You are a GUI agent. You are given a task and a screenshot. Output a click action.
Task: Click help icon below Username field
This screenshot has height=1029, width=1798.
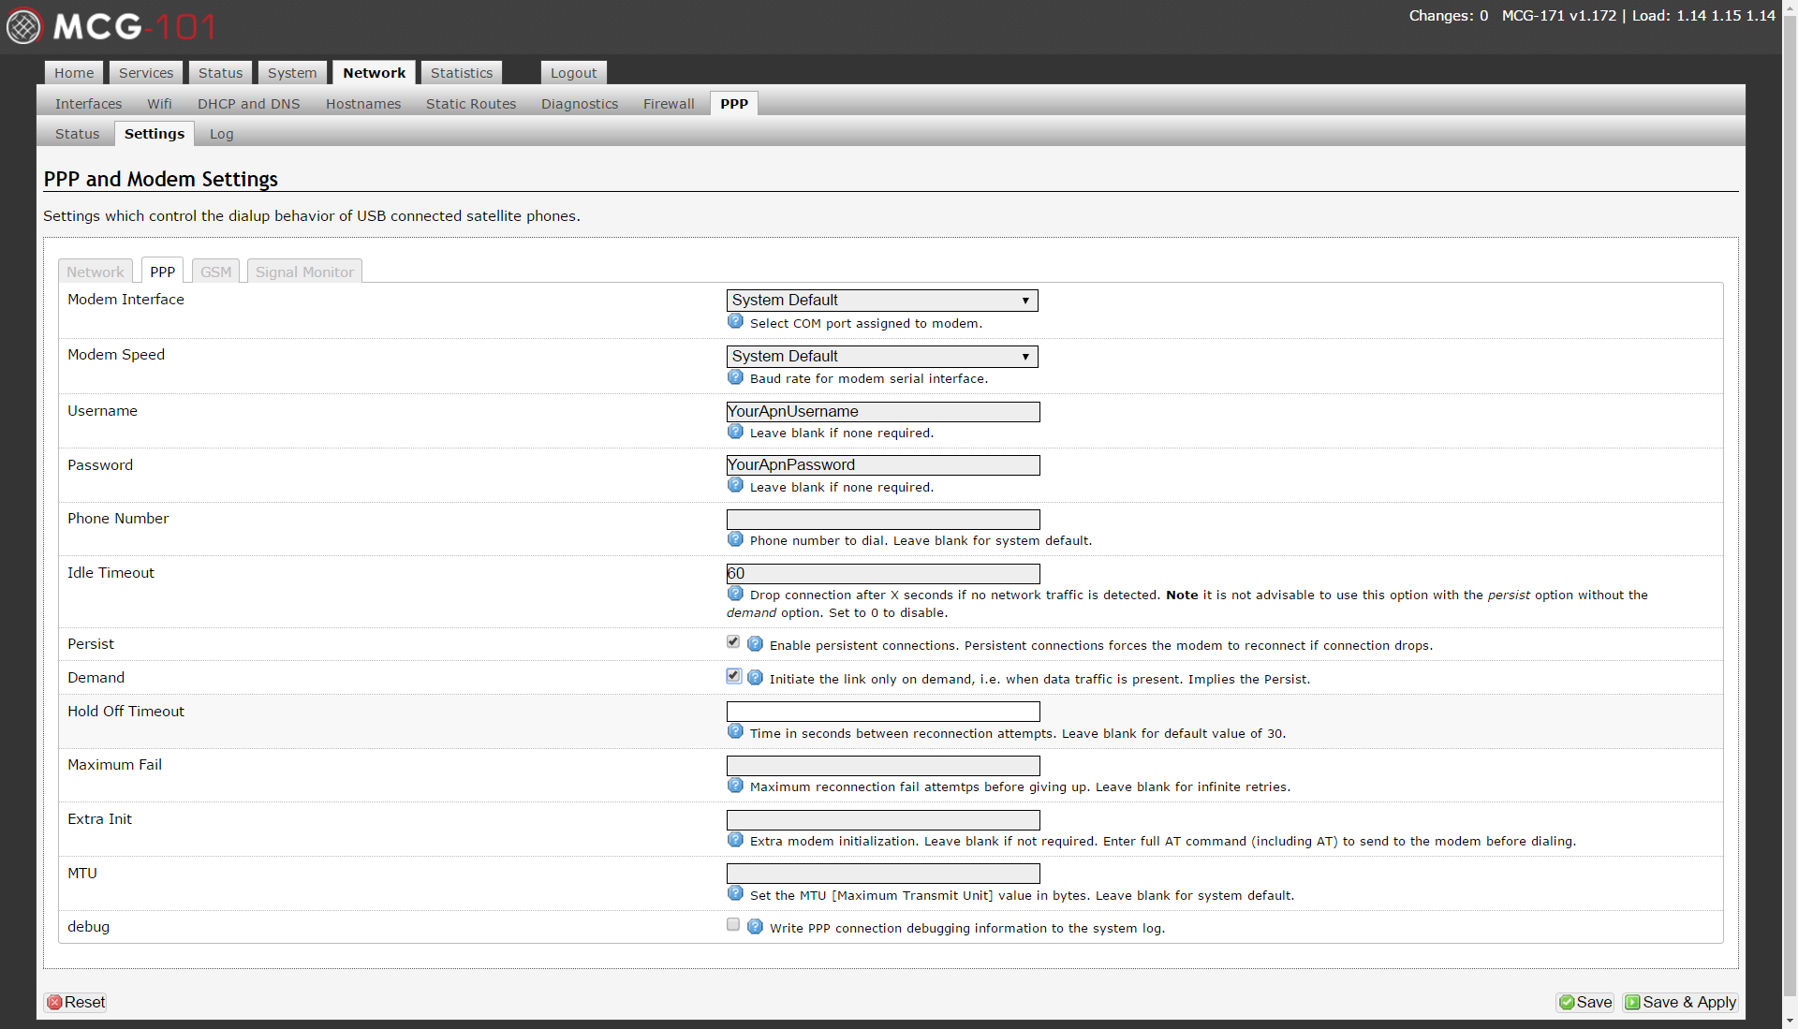coord(735,432)
